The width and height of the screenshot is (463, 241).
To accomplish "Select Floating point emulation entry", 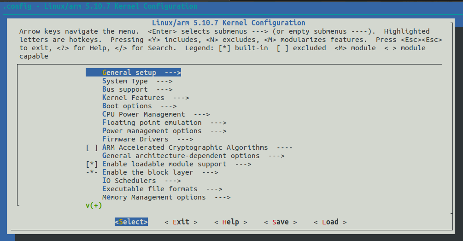I will coord(164,123).
